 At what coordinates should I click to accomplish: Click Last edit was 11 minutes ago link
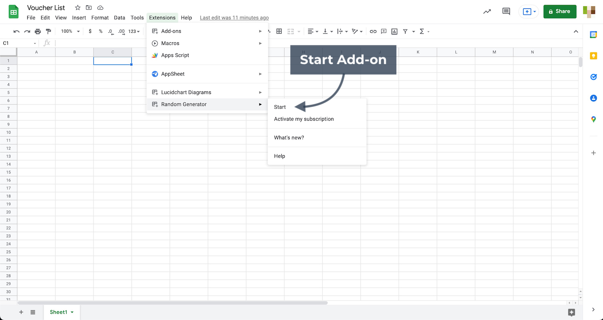coord(234,18)
